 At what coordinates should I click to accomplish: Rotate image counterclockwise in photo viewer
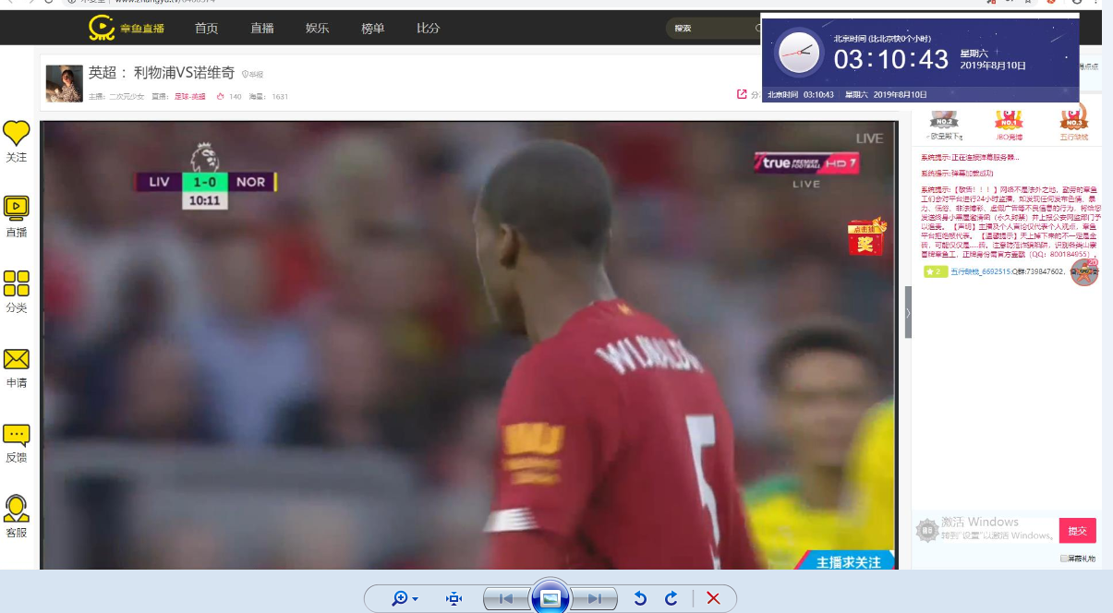[x=639, y=598]
